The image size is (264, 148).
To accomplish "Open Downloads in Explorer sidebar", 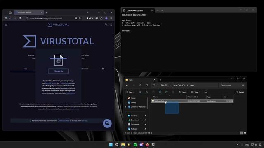I will pyautogui.click(x=133, y=120).
